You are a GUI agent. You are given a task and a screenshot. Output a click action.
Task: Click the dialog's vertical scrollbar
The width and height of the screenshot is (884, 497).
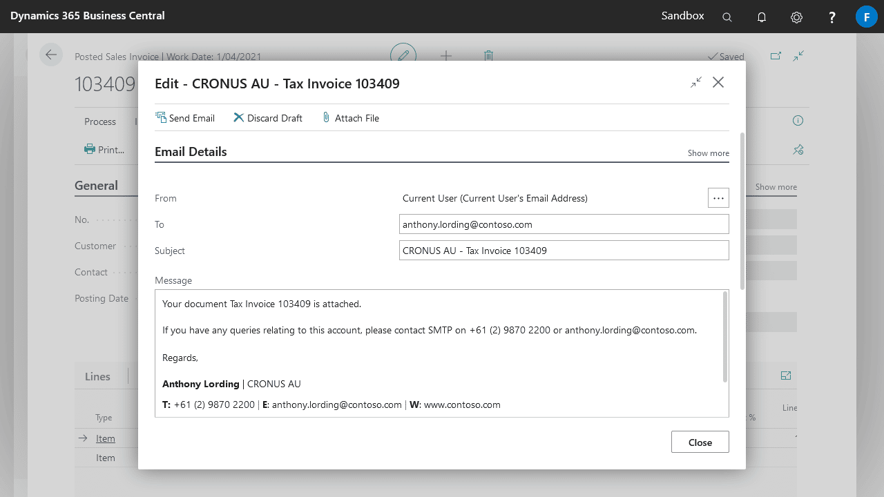[x=742, y=211]
